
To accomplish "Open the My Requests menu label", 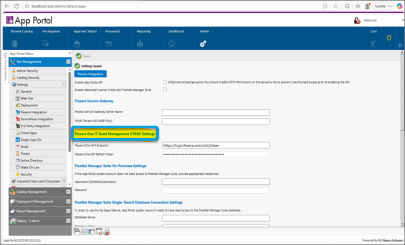I will click(x=51, y=31).
